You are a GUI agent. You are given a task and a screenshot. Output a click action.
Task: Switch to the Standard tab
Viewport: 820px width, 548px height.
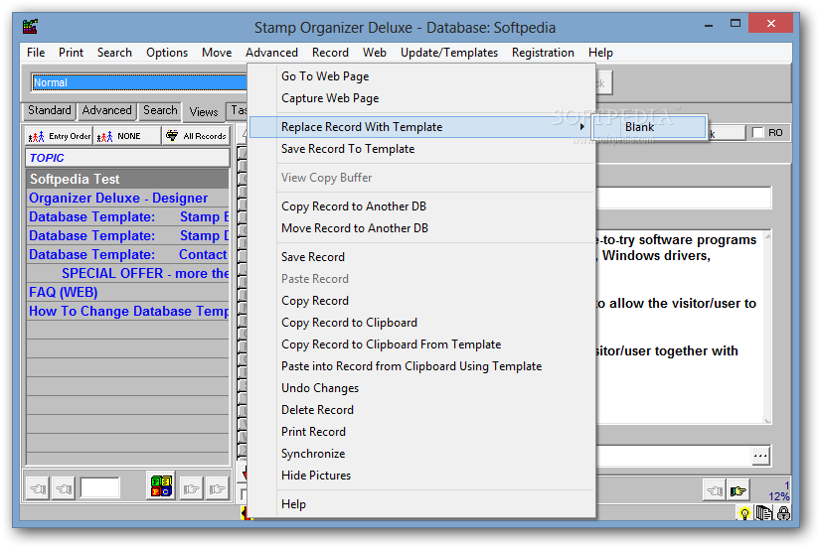49,111
